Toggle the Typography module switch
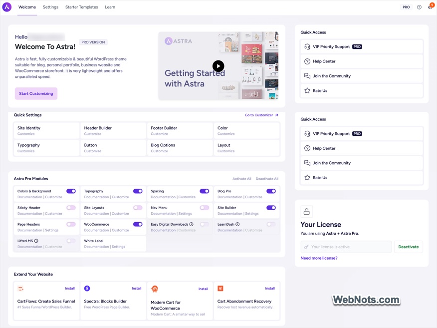Screen dimensions: 437x328 point(138,191)
